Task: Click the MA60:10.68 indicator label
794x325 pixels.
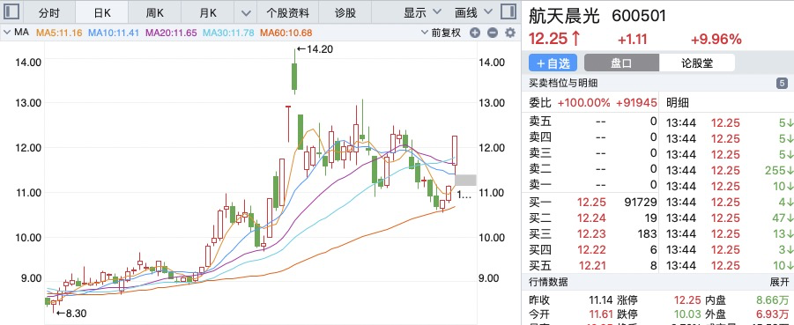Action: point(286,33)
